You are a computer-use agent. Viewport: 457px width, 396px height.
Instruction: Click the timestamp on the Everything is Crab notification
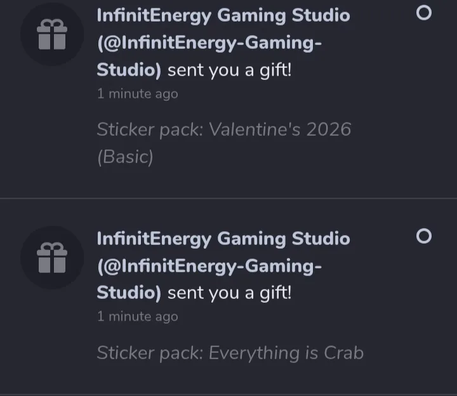pyautogui.click(x=137, y=317)
